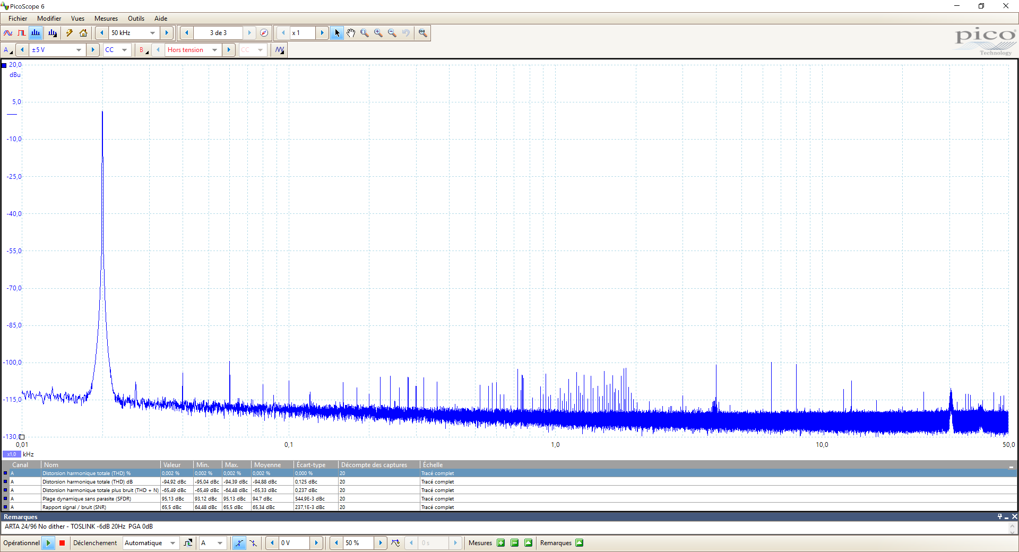Select the window zoom tool
This screenshot has width=1019, height=552.
(x=365, y=33)
